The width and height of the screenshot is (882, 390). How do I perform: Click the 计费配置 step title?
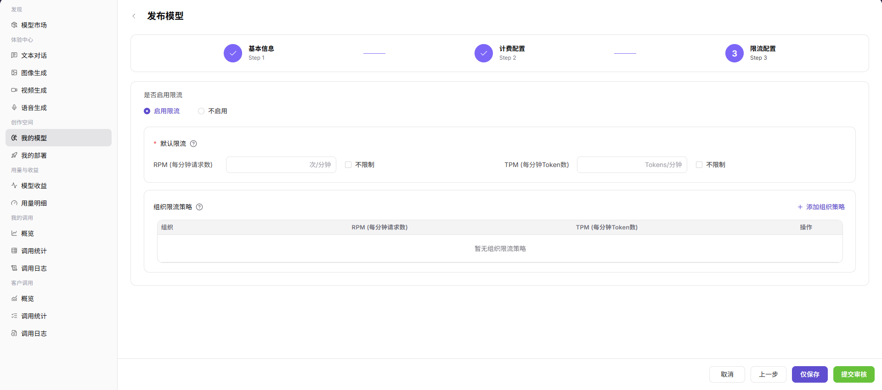512,49
